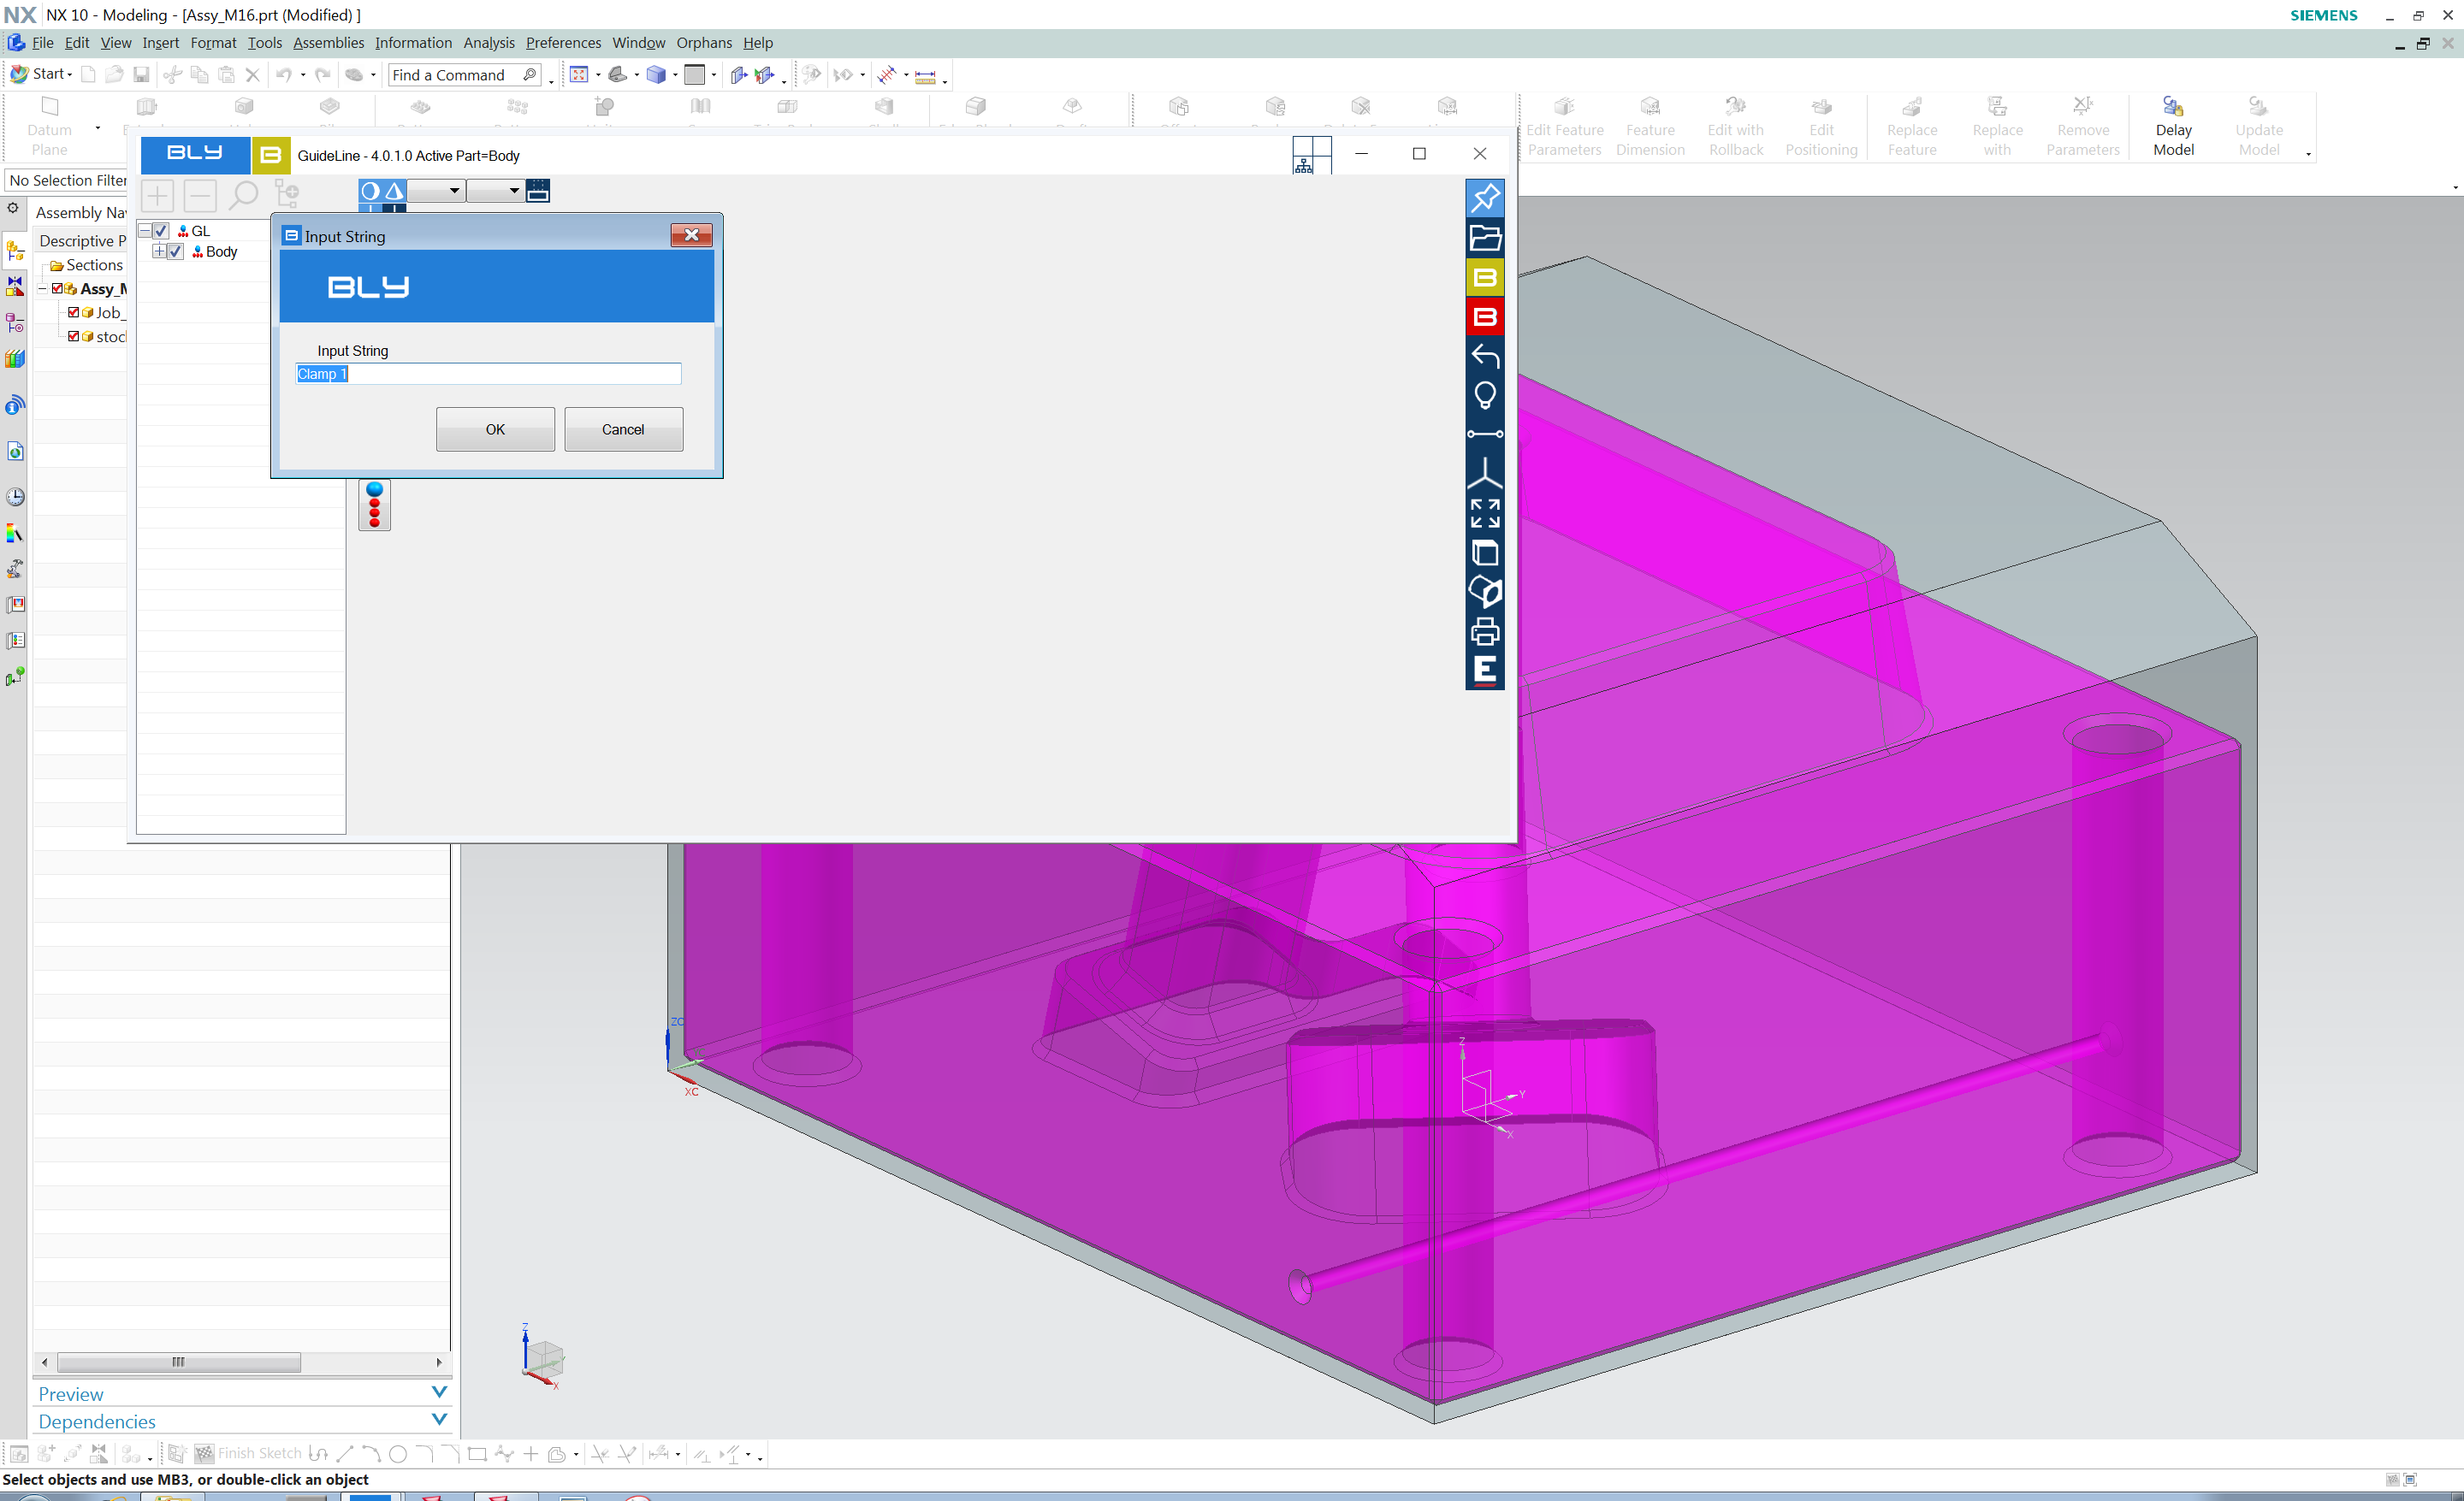Click the yellow B icon in GuideLine sidebar
Screen dimensions: 2464x1501
[1484, 277]
